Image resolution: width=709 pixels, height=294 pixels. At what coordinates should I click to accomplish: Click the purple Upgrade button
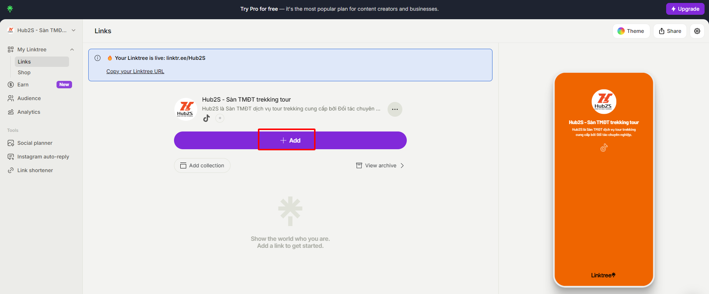[x=685, y=9]
